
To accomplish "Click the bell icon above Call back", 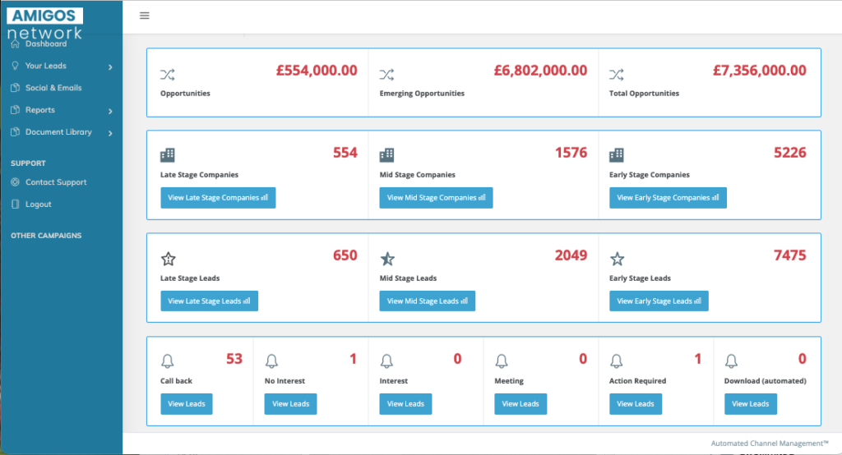I will click(168, 361).
